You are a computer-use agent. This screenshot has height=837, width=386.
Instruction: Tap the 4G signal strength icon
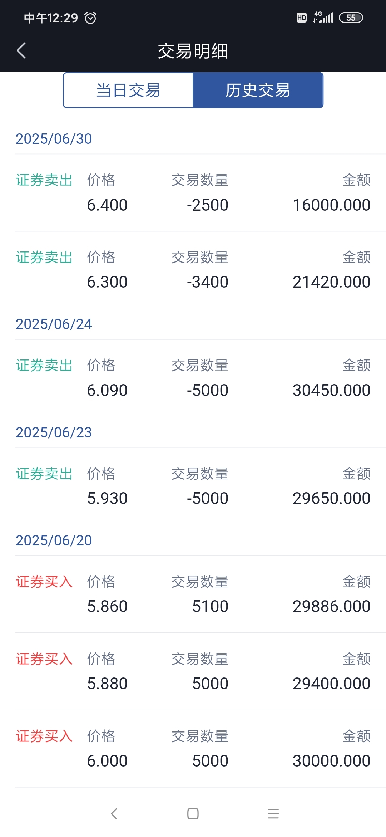323,17
